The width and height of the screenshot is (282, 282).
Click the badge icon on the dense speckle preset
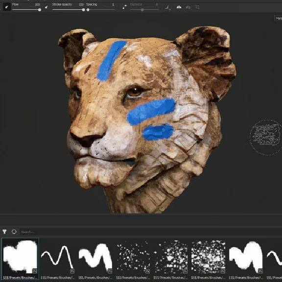[223, 271]
